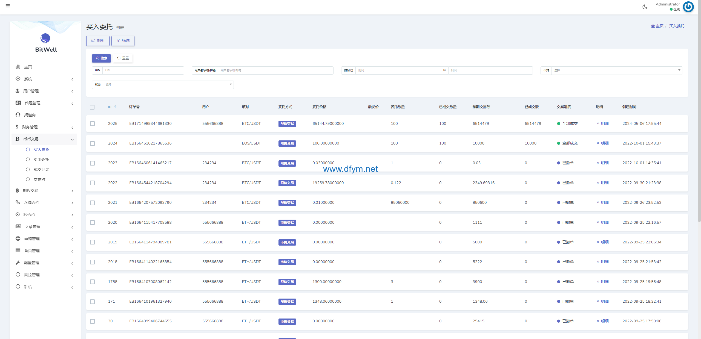This screenshot has width=701, height=339.
Task: Click the blue 搜索 search button
Action: 101,58
